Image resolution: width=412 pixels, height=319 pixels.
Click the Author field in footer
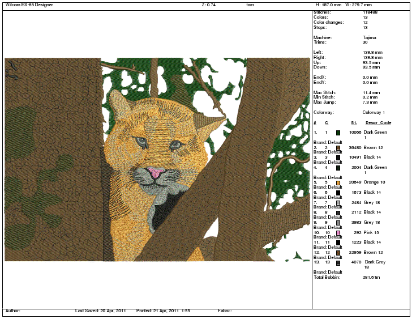tap(13, 311)
